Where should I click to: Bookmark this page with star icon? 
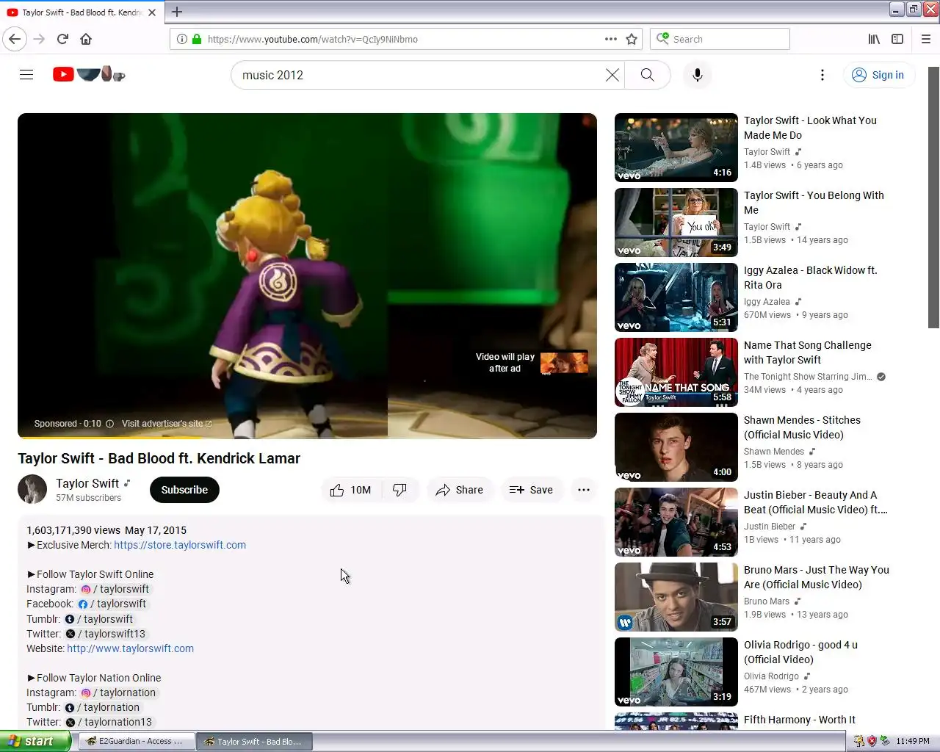632,39
